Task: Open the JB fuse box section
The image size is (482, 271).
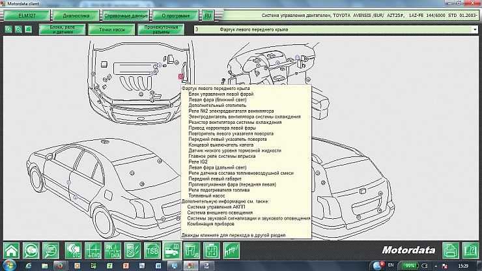Action: [x=191, y=251]
